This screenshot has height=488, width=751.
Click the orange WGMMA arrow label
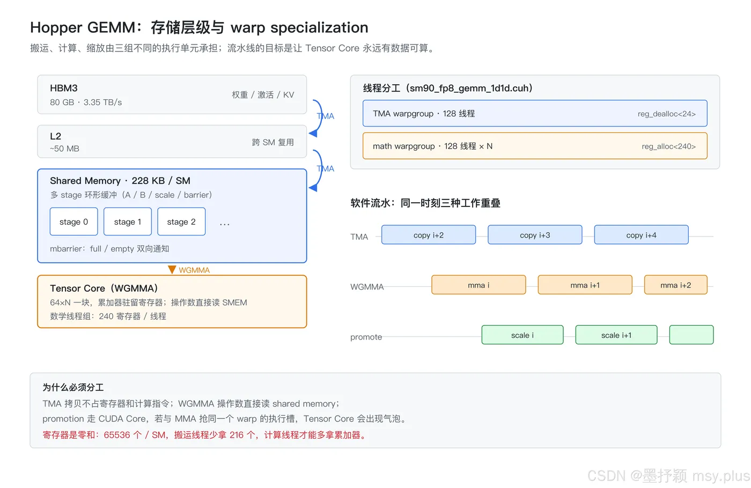[194, 270]
